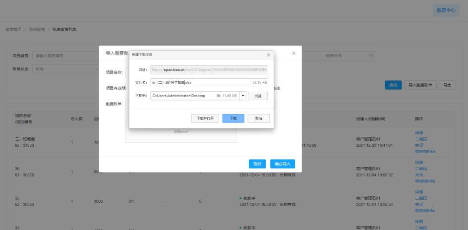Click the 2021-12-23 18:47:01 creation time

(374, 146)
